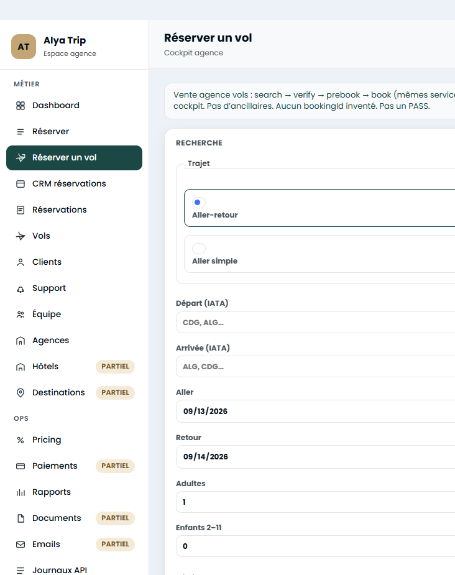
Task: Click the Support bell icon
Action: (21, 288)
